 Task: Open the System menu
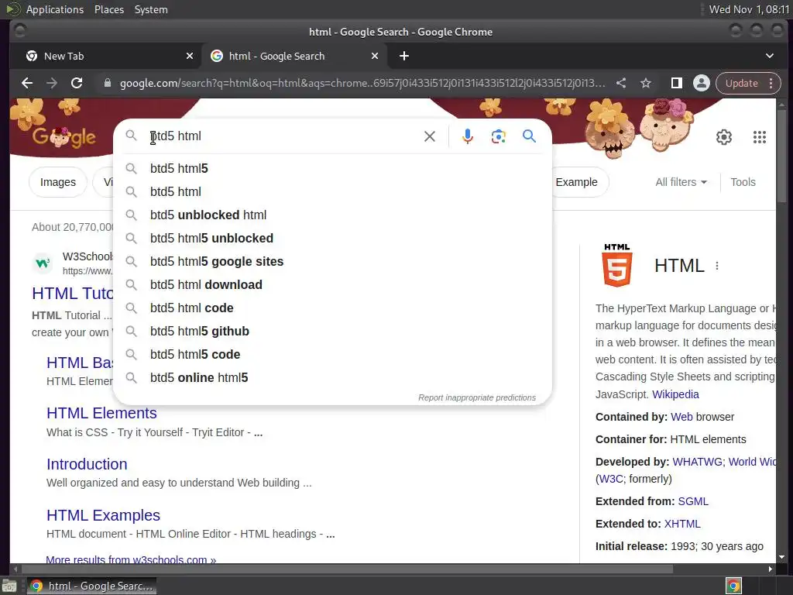[x=151, y=9]
